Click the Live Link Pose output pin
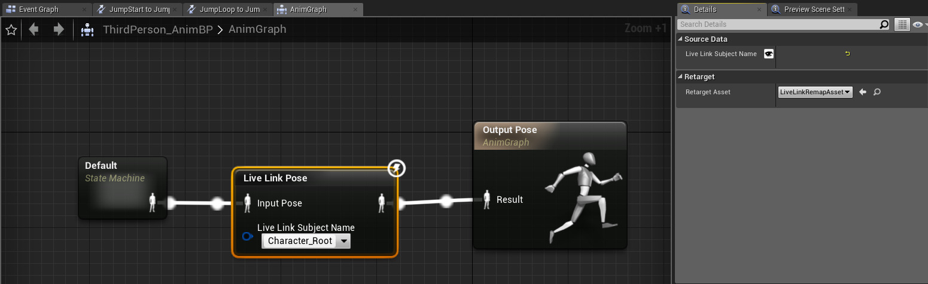Image resolution: width=928 pixels, height=284 pixels. 381,203
